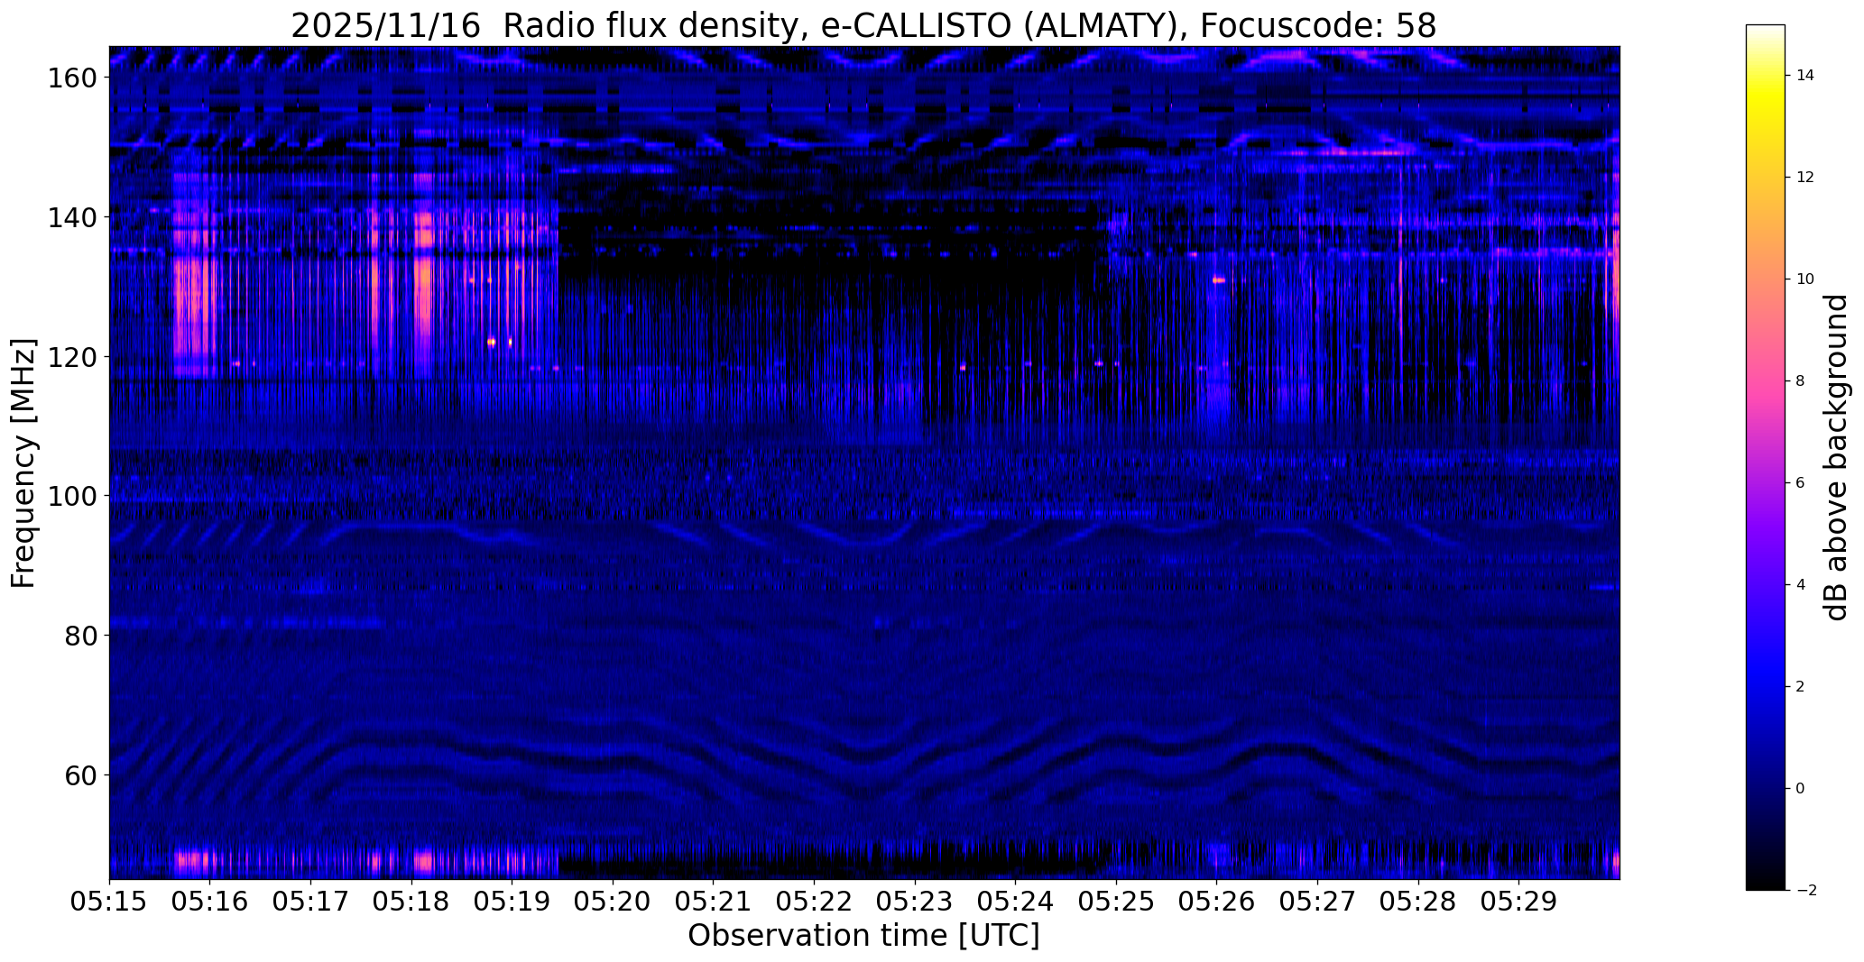Click the 05:16 time tick label
This screenshot has height=962, width=1864.
tap(210, 901)
